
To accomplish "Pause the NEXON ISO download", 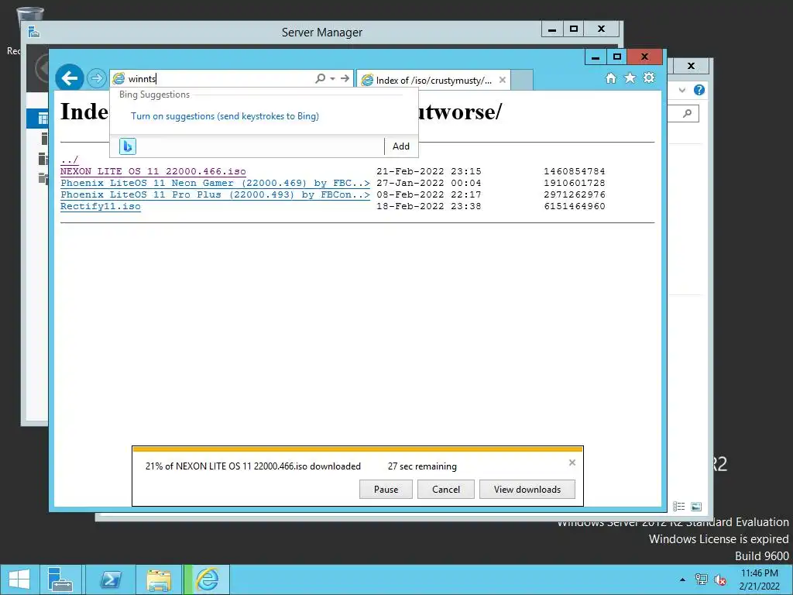I will coord(386,490).
